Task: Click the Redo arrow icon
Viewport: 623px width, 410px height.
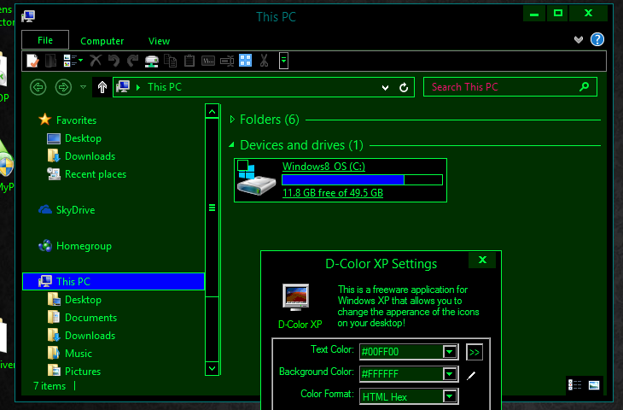Action: pyautogui.click(x=132, y=61)
